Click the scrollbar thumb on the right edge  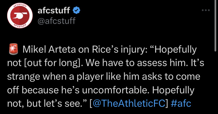tap(215, 26)
